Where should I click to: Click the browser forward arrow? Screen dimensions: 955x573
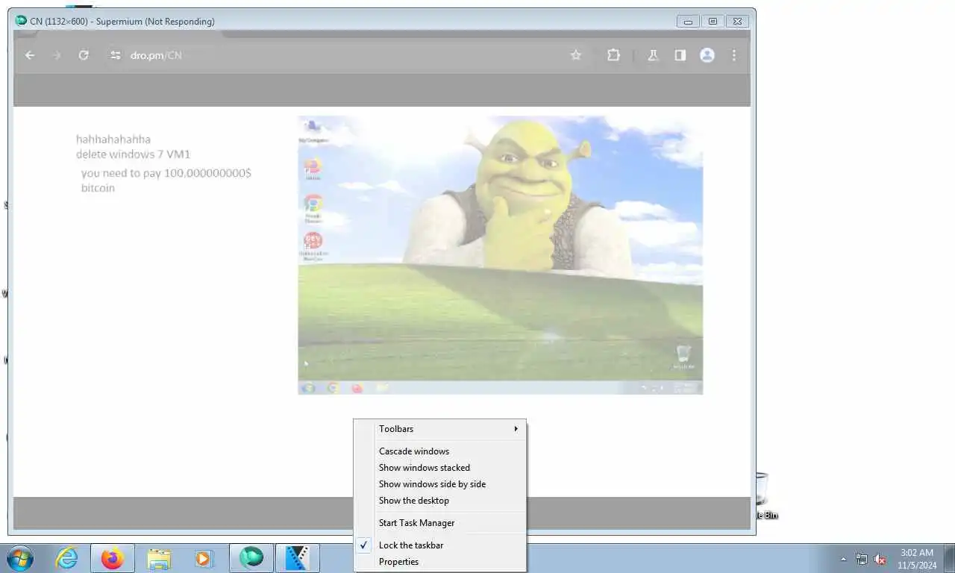tap(57, 55)
